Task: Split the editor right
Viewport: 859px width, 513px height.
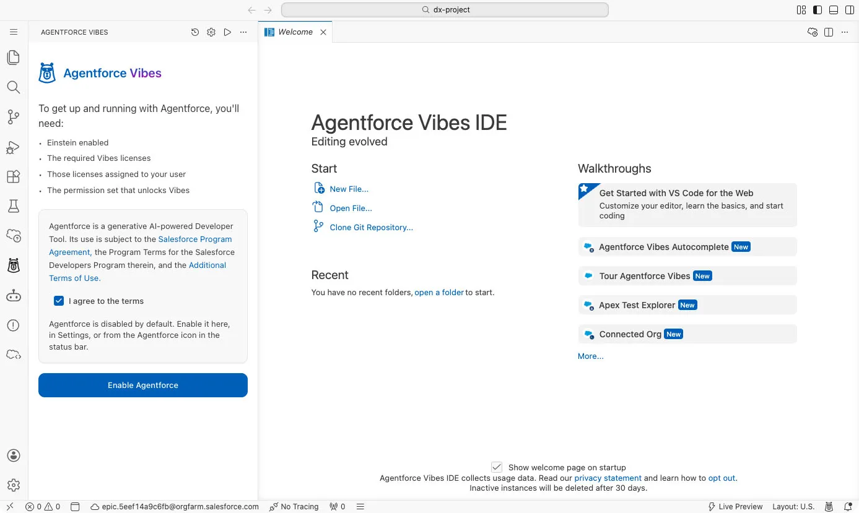Action: point(829,32)
